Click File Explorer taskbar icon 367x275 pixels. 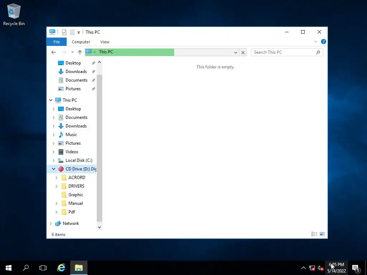click(x=79, y=268)
